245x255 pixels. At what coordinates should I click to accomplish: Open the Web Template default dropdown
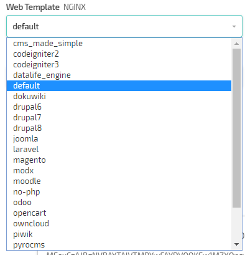[124, 26]
